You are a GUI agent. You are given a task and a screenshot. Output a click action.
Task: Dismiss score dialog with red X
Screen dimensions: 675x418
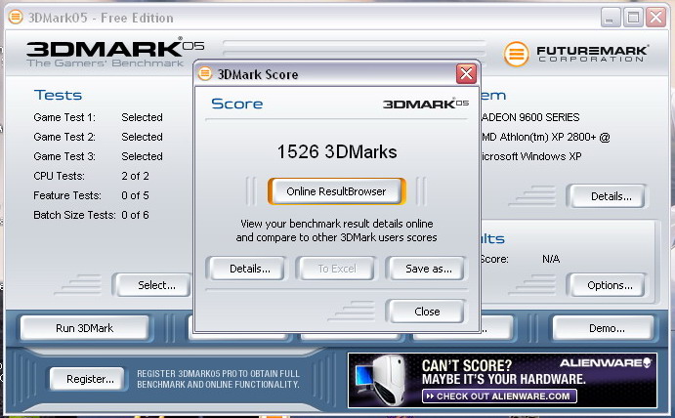pos(466,74)
